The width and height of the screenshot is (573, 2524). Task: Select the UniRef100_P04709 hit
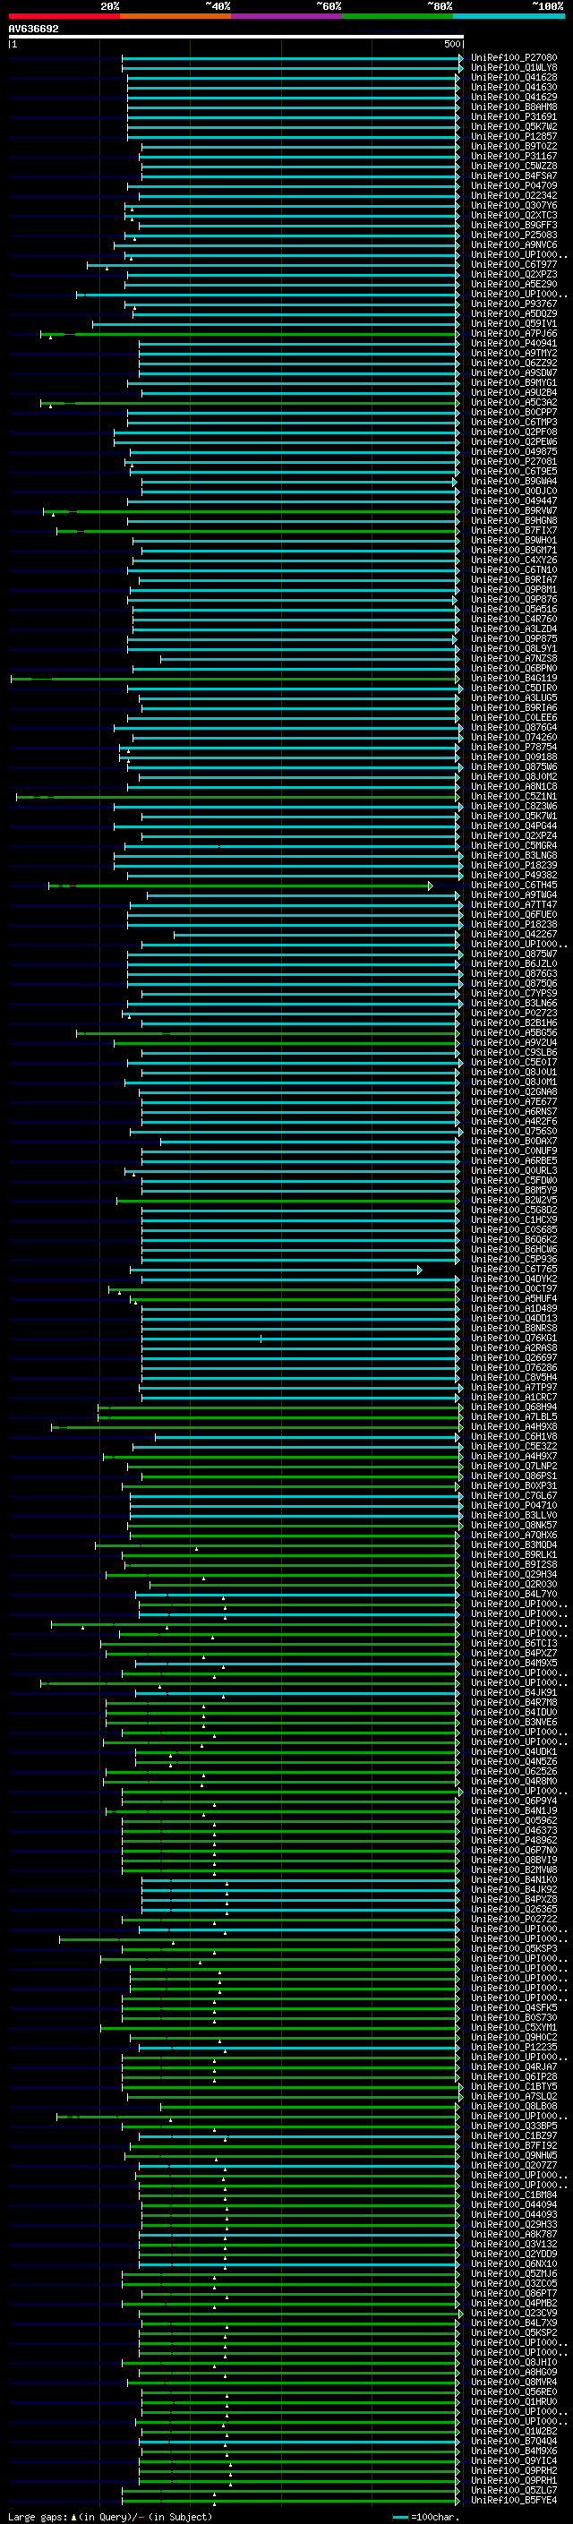(x=513, y=186)
